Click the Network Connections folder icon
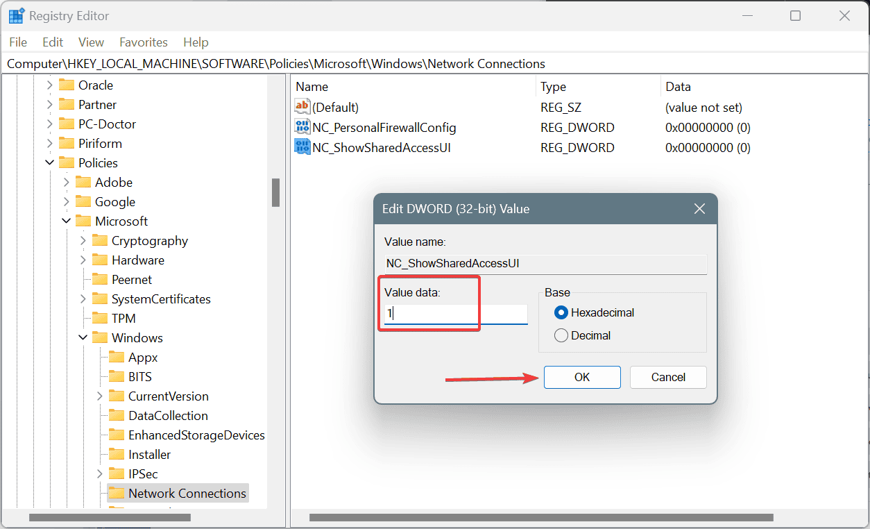The width and height of the screenshot is (870, 529). [x=117, y=493]
